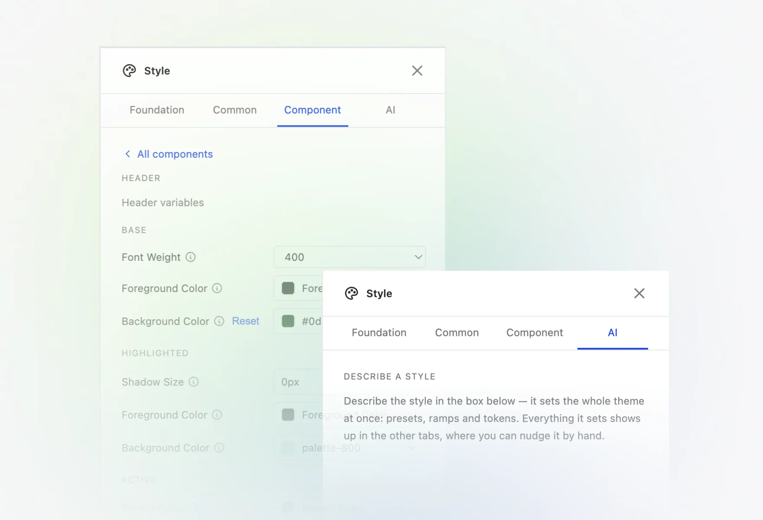Select the active AI tab in the front panel
Image resolution: width=763 pixels, height=520 pixels.
[613, 333]
